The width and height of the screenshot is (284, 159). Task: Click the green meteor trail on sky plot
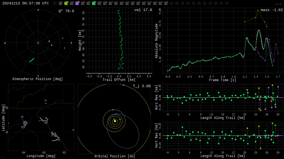point(32,60)
